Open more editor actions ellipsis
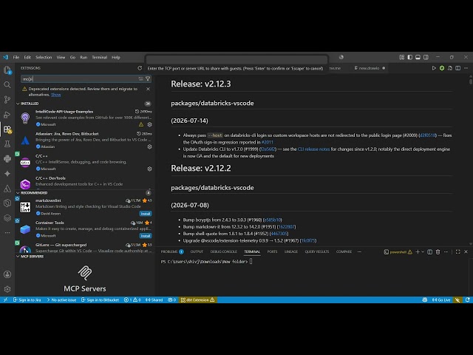Screen dimensions: 473x355 (x=466, y=68)
